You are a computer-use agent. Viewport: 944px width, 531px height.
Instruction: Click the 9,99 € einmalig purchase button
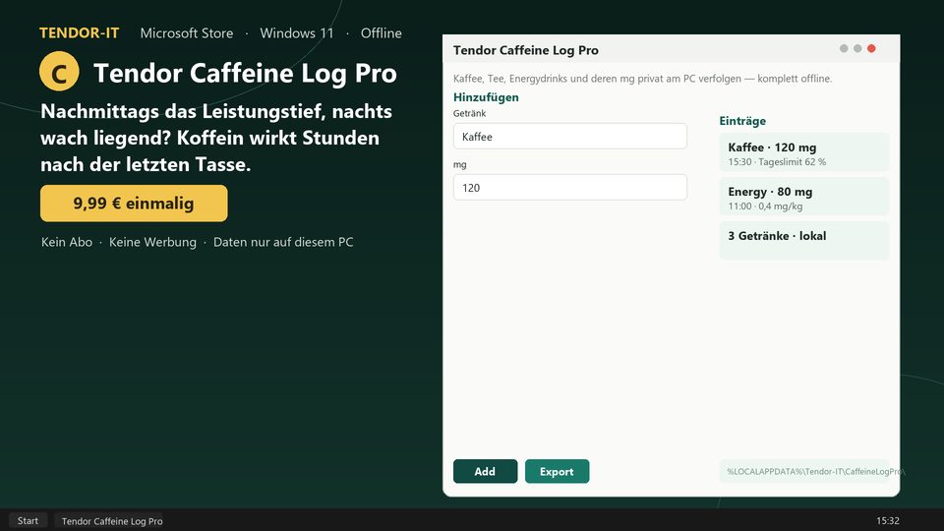[134, 203]
